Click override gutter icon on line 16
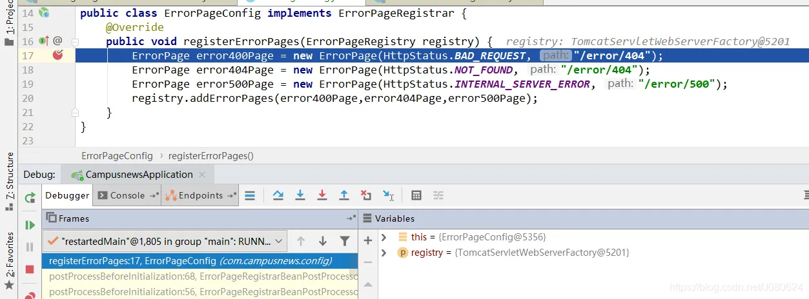809x299 pixels. point(44,41)
